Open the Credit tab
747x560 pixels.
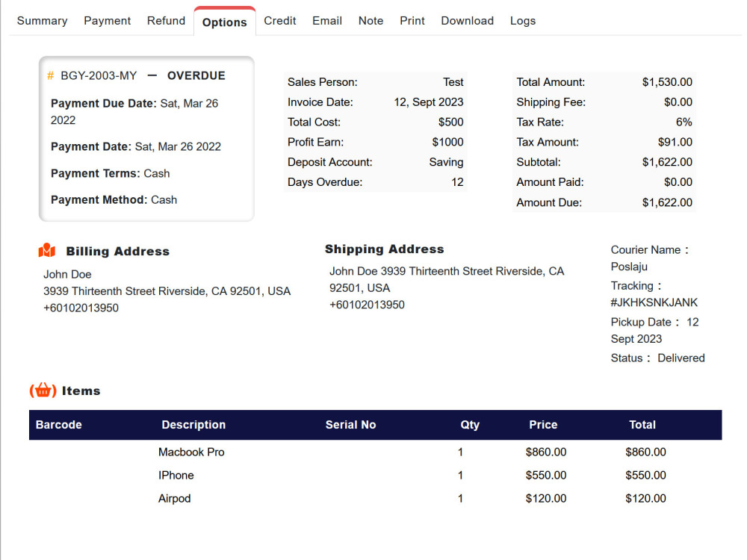[279, 21]
